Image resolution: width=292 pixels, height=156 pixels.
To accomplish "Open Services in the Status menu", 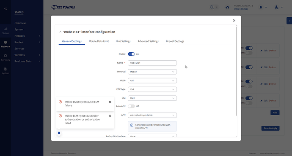I will click(19, 48).
